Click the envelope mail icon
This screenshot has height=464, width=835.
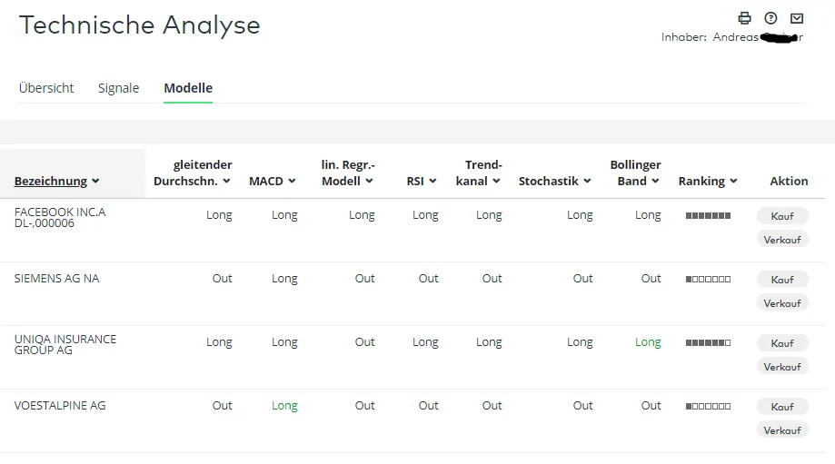[797, 19]
